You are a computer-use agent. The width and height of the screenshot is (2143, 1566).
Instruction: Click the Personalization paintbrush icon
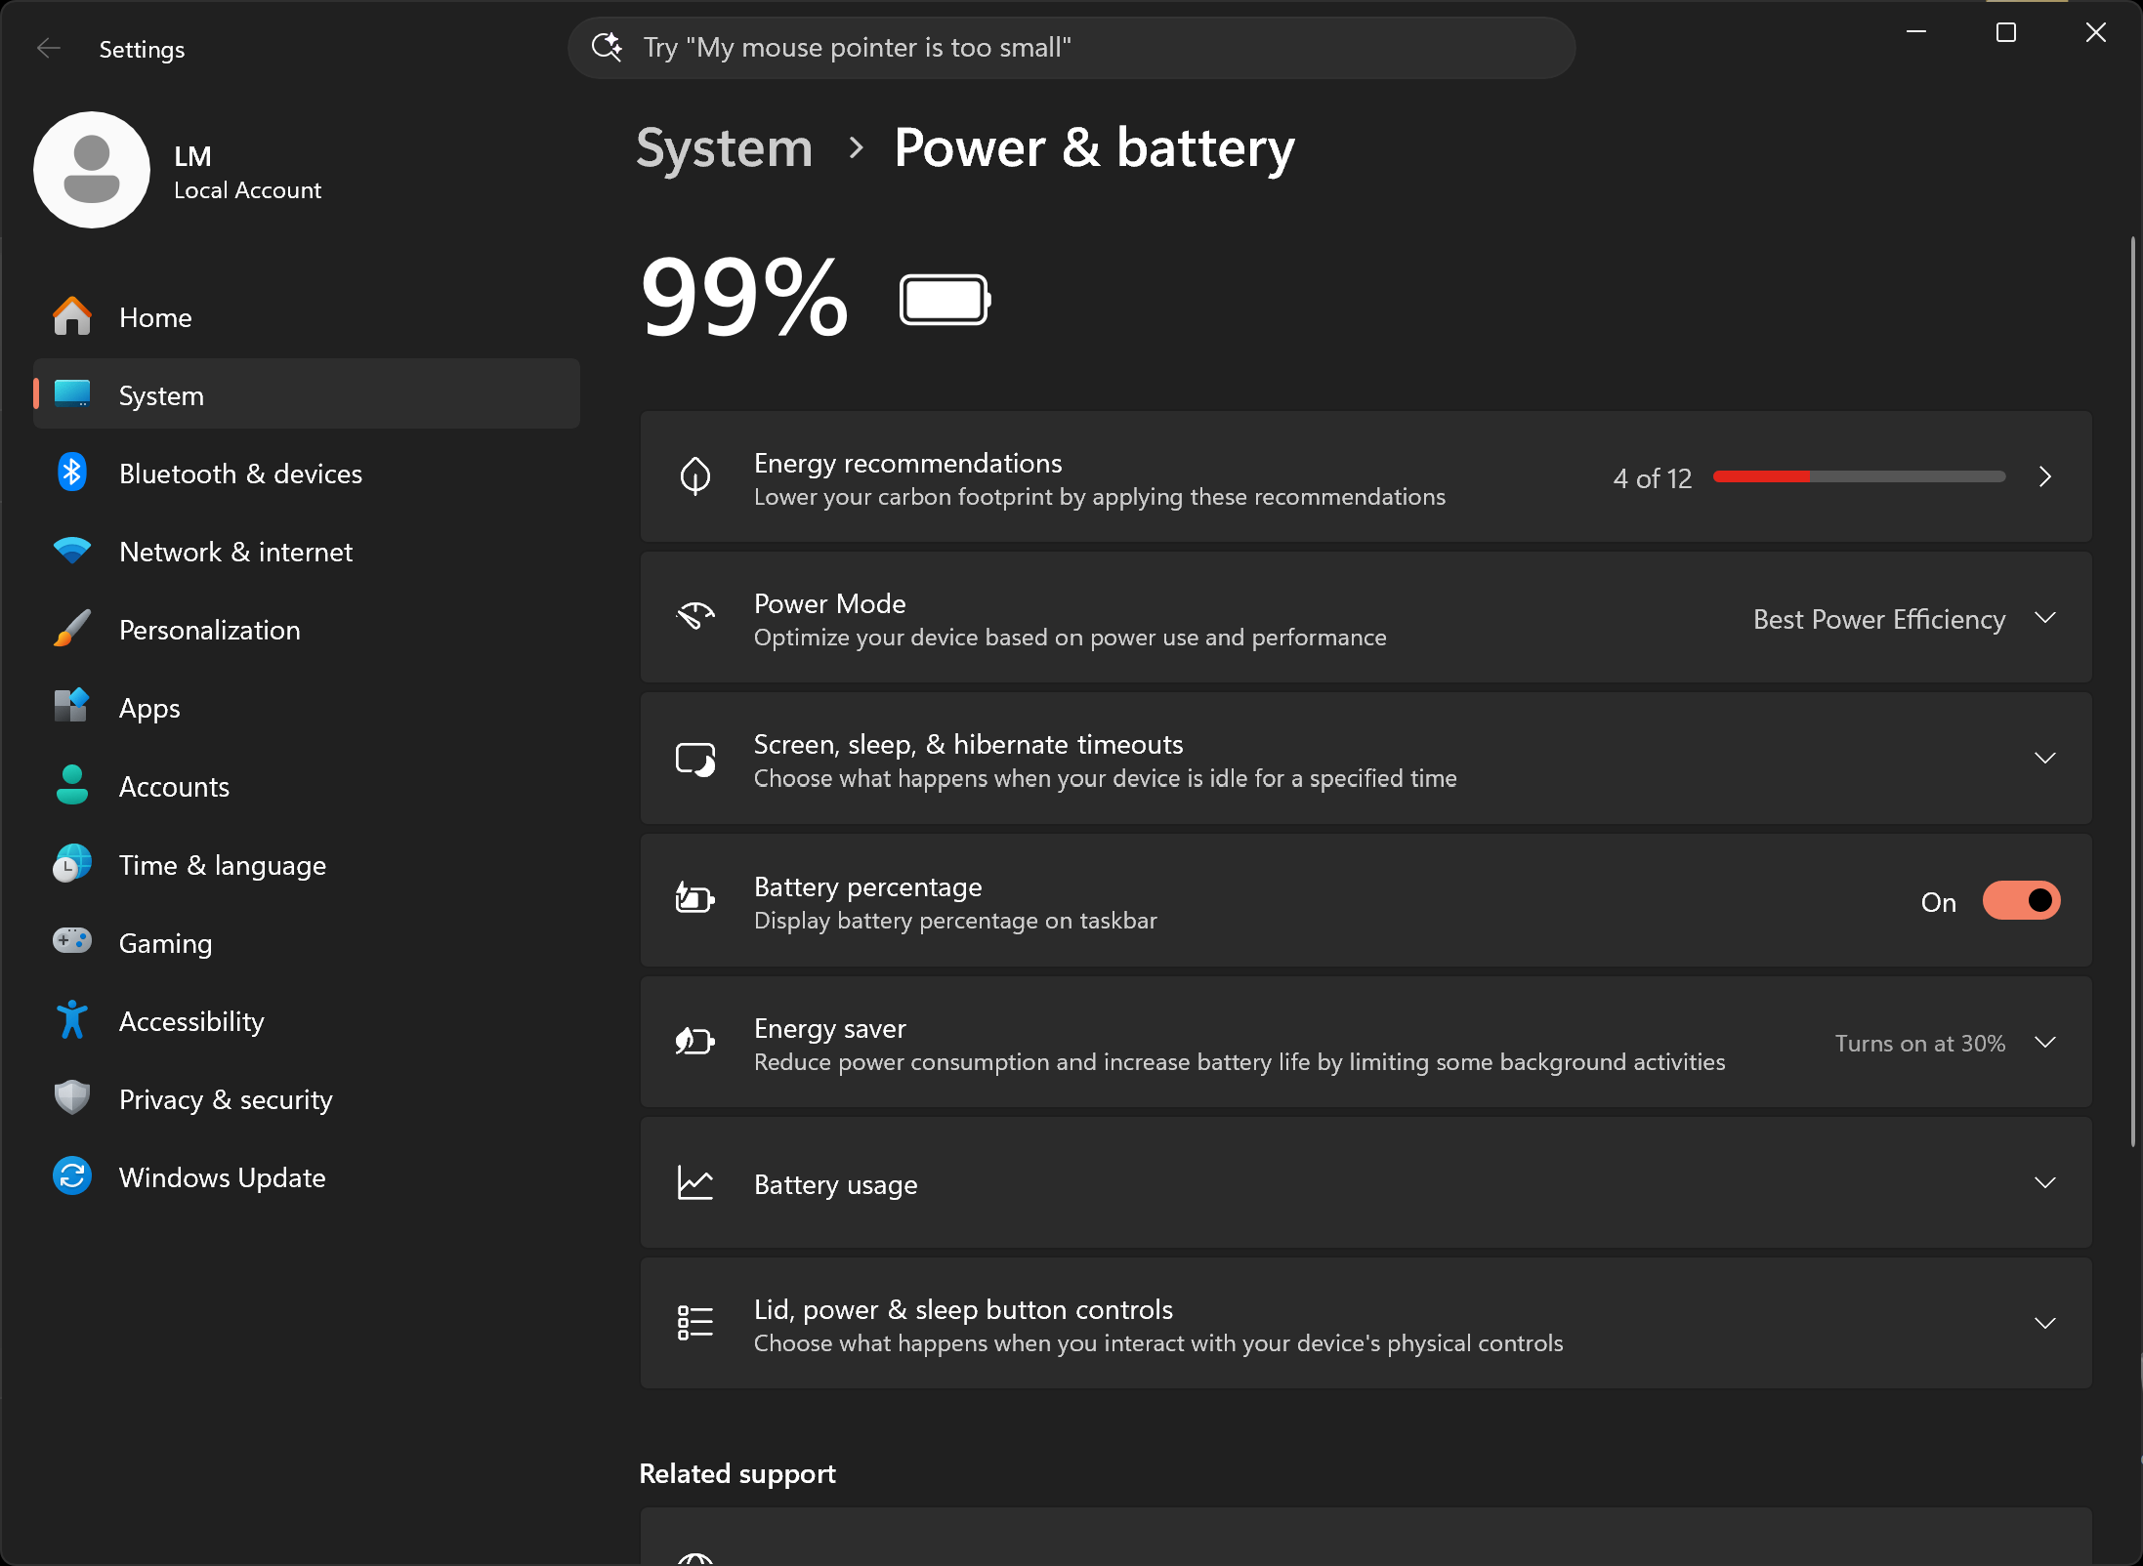[x=71, y=630]
